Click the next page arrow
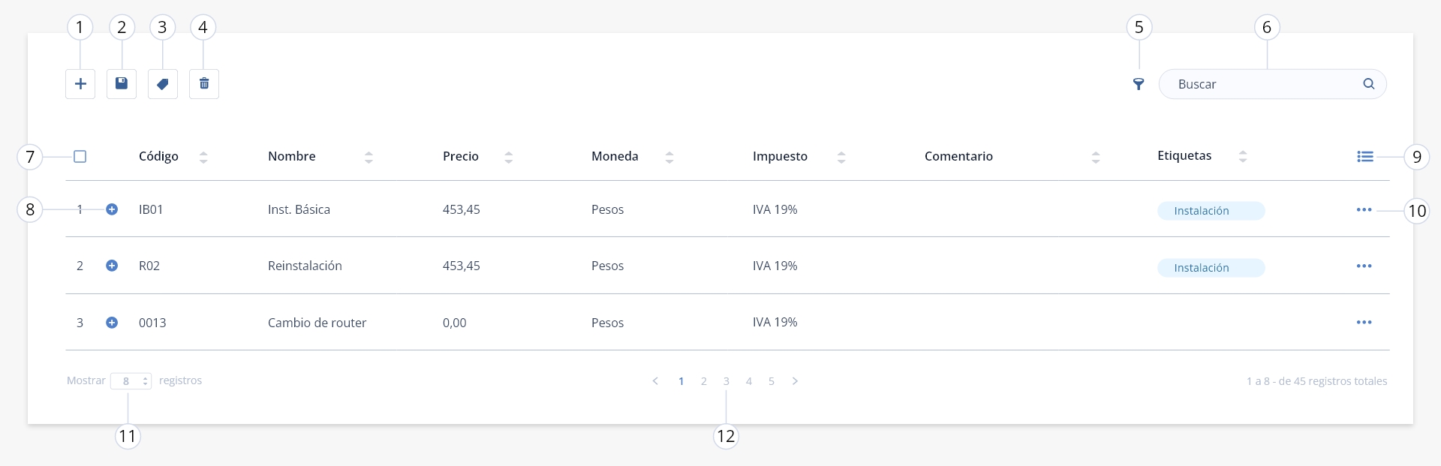Image resolution: width=1441 pixels, height=466 pixels. 795,381
